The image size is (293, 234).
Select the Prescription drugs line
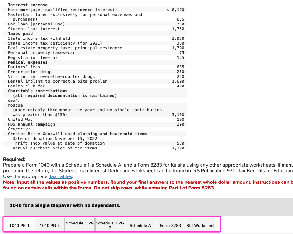(x=31, y=72)
